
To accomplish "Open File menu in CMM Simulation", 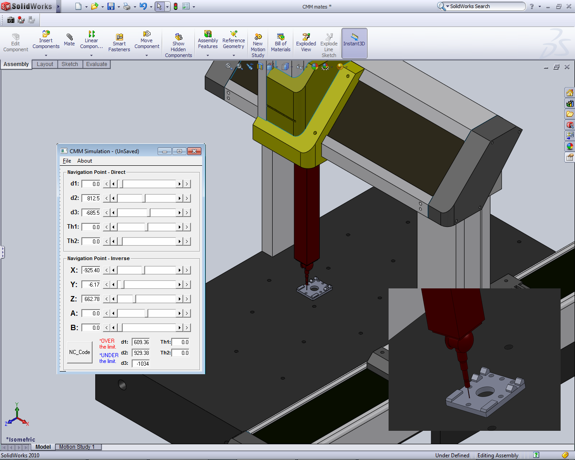I will pyautogui.click(x=67, y=161).
